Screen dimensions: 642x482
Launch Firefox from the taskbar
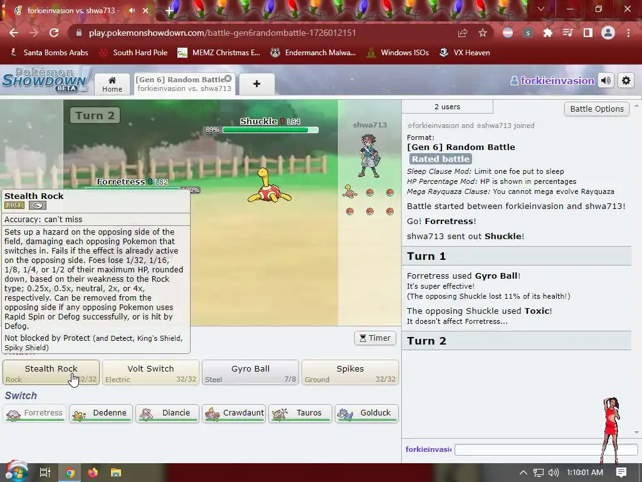pos(93,473)
